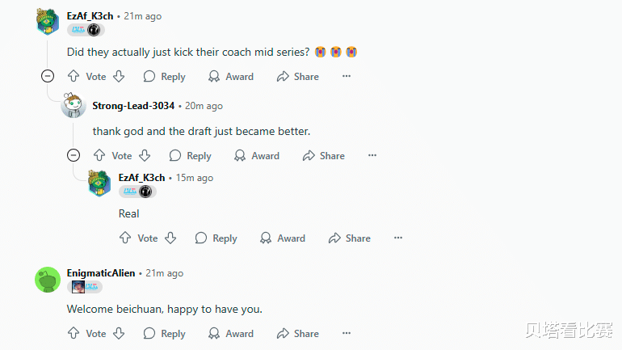Downvote Strong-Lead-3034's draft comment
The height and width of the screenshot is (350, 622).
click(x=145, y=156)
